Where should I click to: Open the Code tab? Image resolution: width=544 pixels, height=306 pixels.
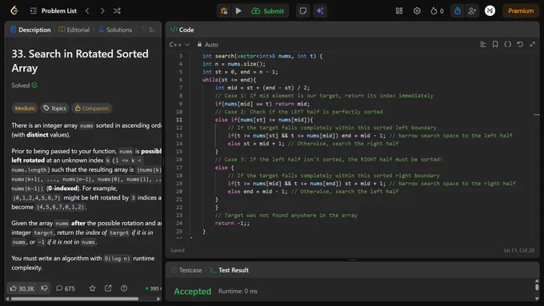click(182, 30)
